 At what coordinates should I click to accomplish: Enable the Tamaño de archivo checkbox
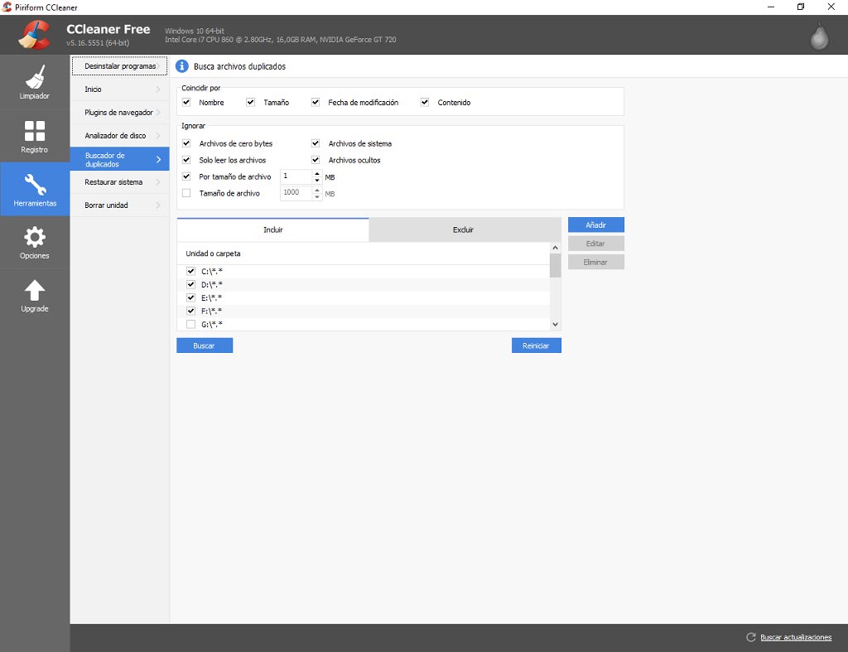[186, 193]
